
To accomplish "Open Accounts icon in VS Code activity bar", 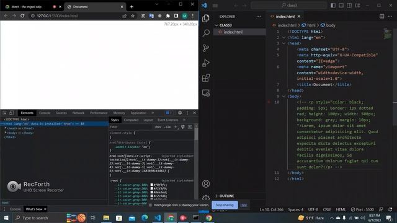I will point(206,184).
